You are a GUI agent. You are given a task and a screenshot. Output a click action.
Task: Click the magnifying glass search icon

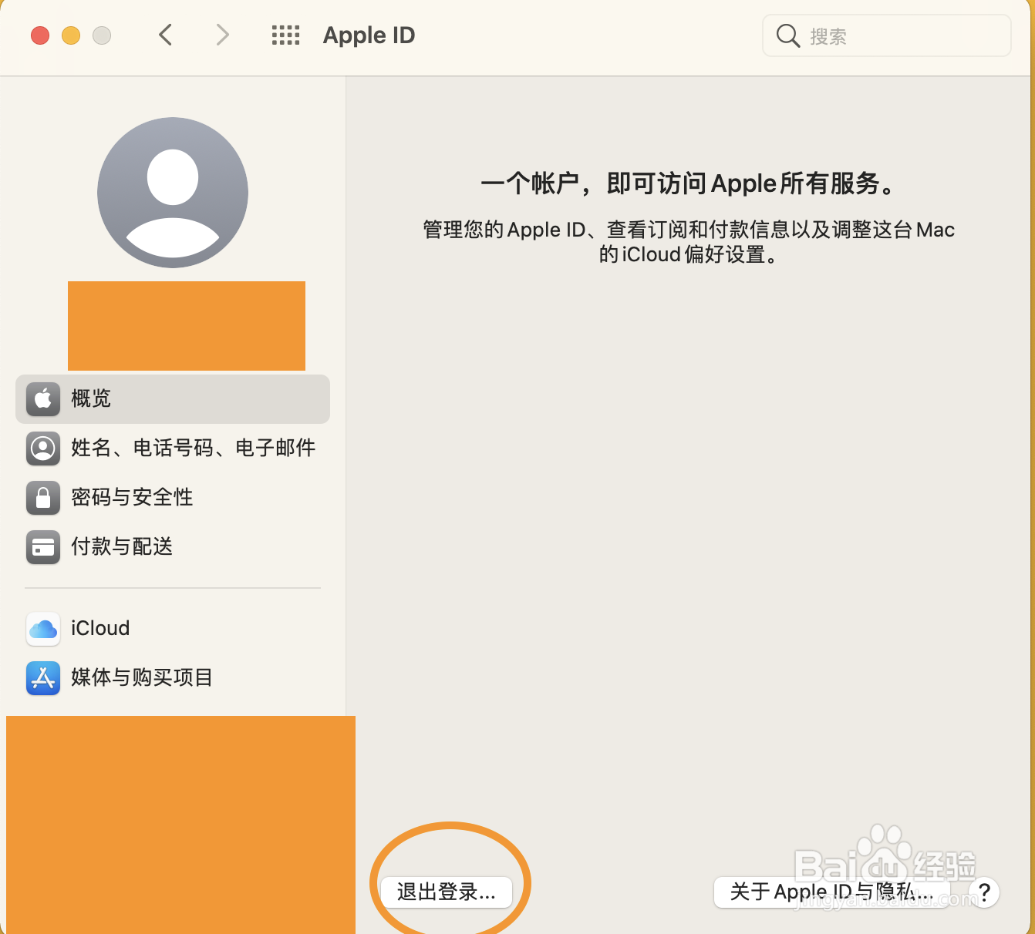[x=787, y=35]
